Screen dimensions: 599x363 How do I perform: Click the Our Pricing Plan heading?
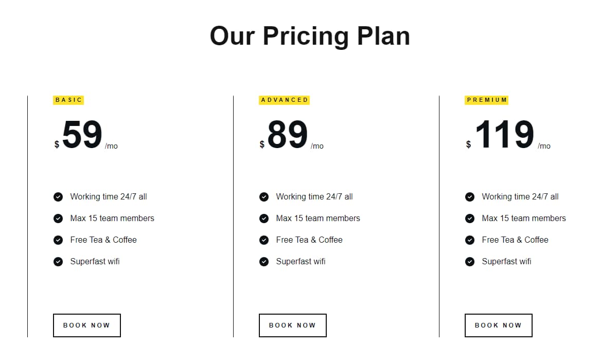pyautogui.click(x=310, y=37)
